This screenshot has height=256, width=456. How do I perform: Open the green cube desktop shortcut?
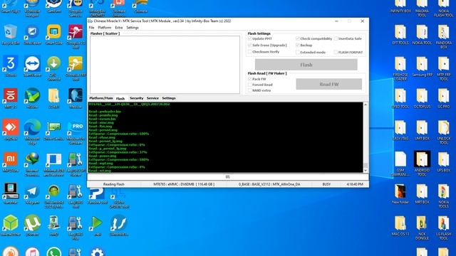coord(11,225)
